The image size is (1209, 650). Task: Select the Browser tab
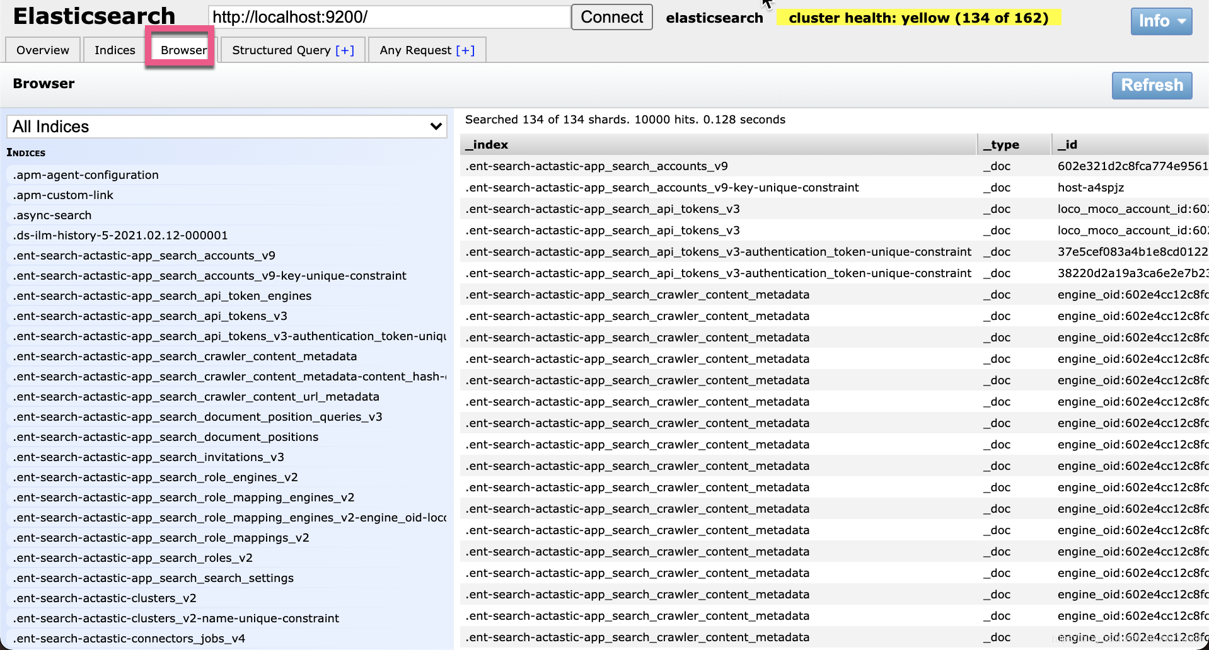tap(183, 50)
